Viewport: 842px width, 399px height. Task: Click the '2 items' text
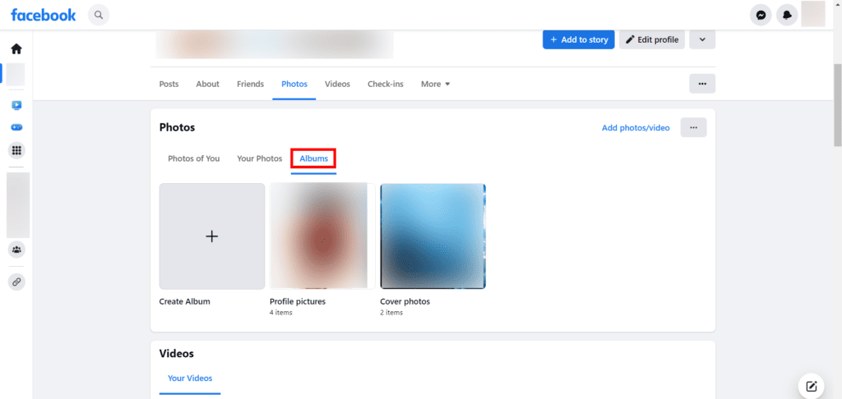(x=391, y=313)
